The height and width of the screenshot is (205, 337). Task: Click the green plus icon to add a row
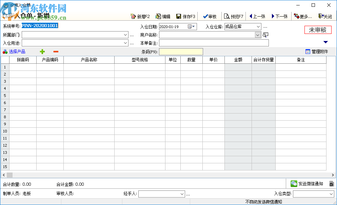pos(42,52)
